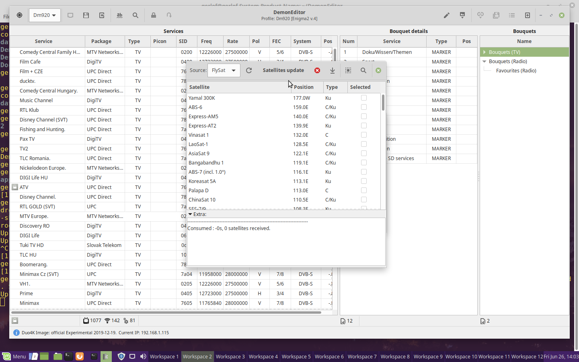Select Tuki TV HD service row

click(x=98, y=245)
